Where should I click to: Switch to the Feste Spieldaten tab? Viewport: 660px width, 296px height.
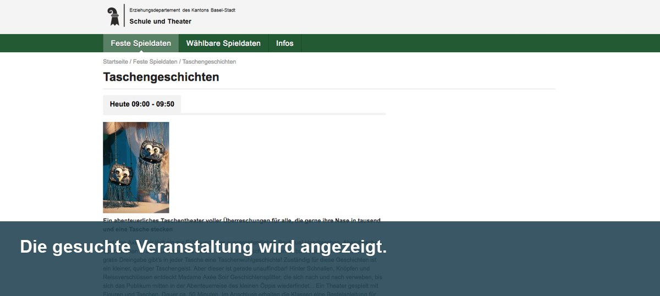(141, 43)
